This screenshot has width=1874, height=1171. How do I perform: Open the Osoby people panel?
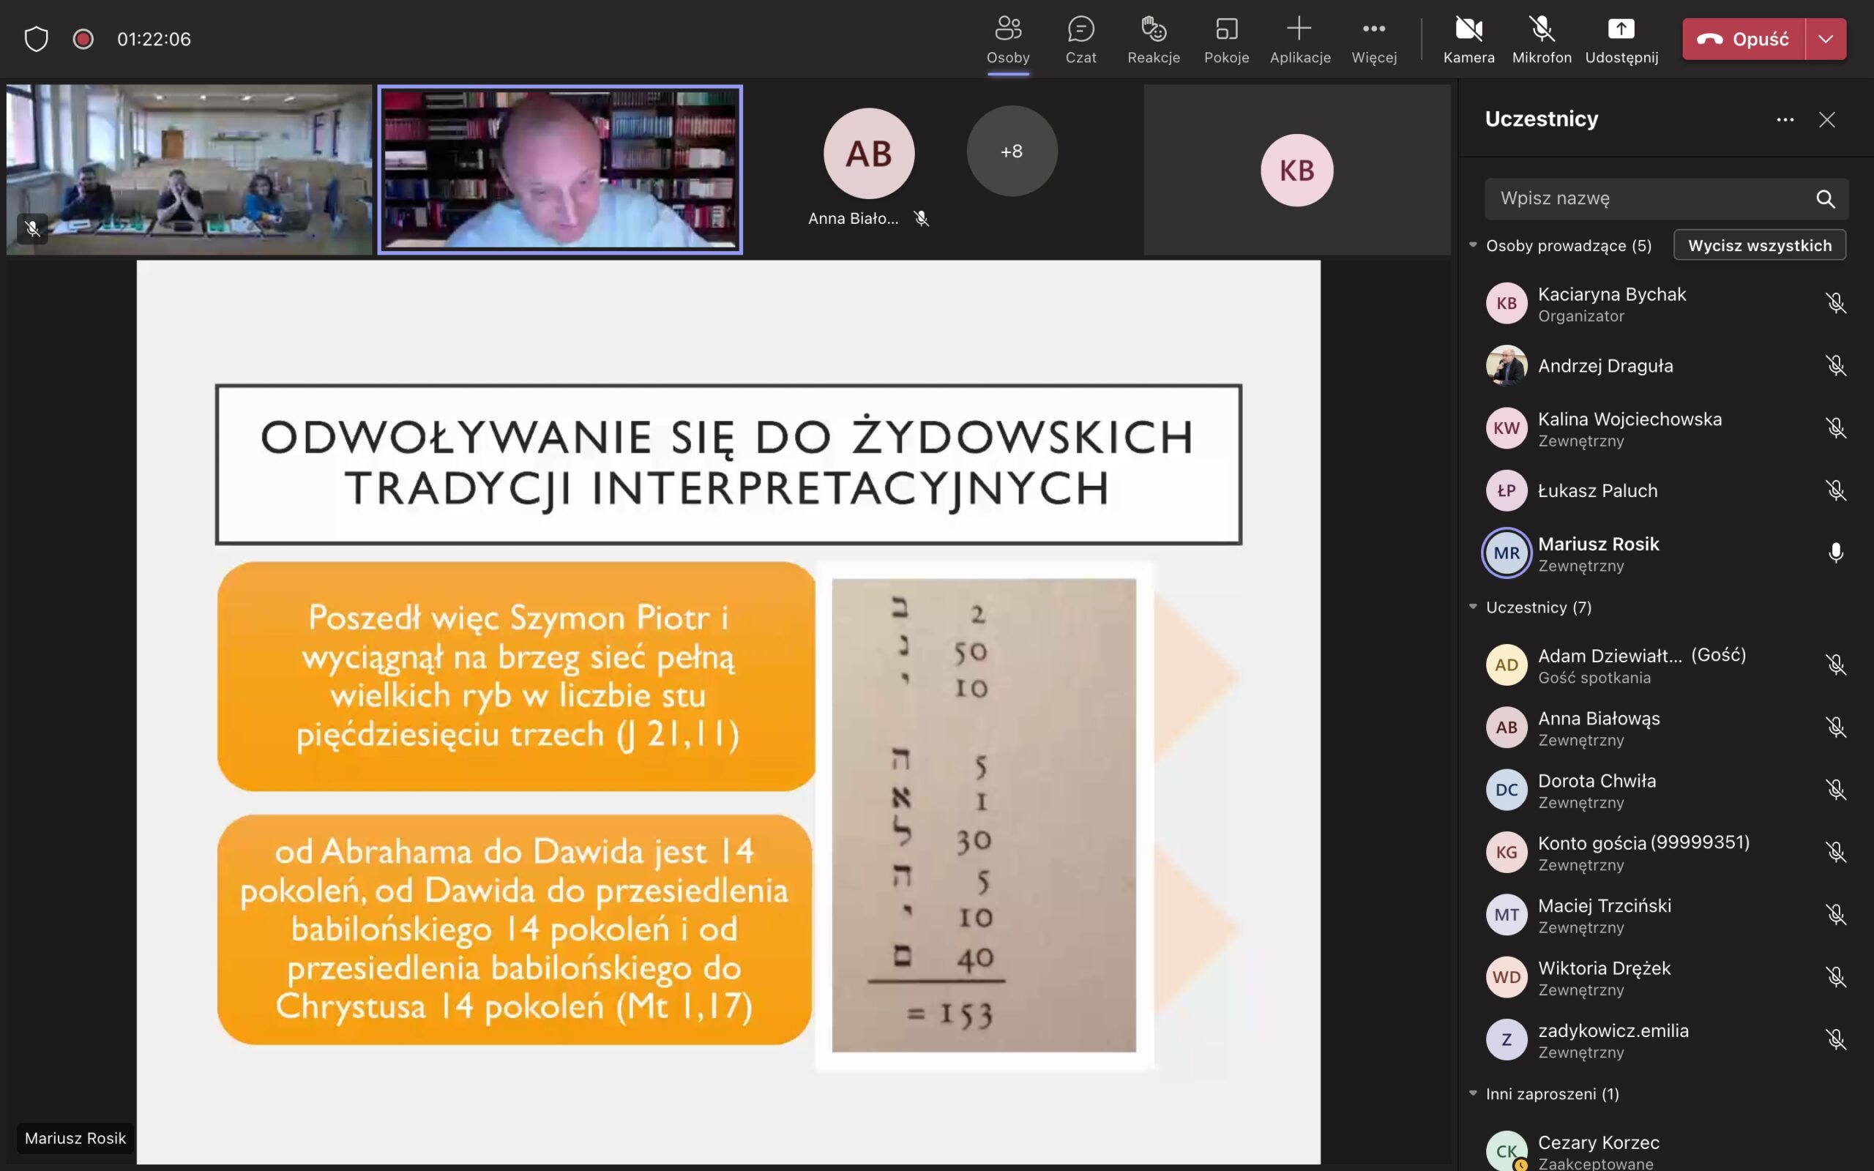(1007, 39)
